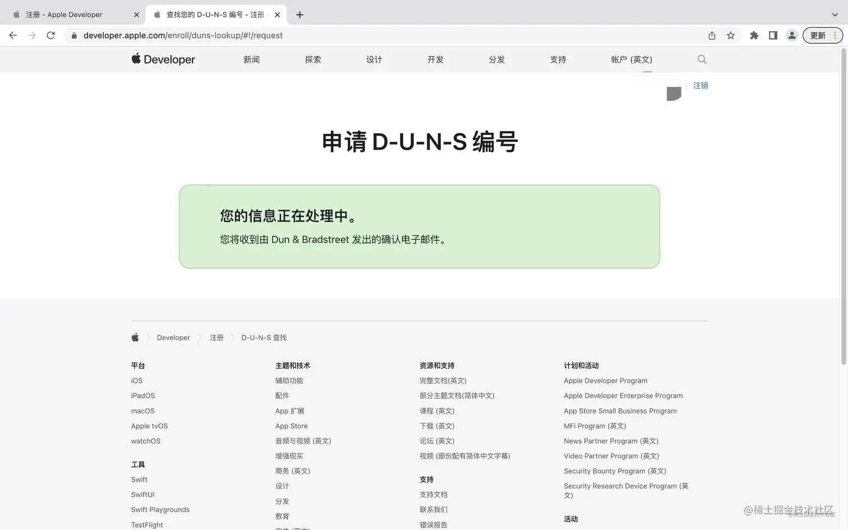Open the 开发 navigation menu
The image size is (848, 530).
(x=435, y=59)
